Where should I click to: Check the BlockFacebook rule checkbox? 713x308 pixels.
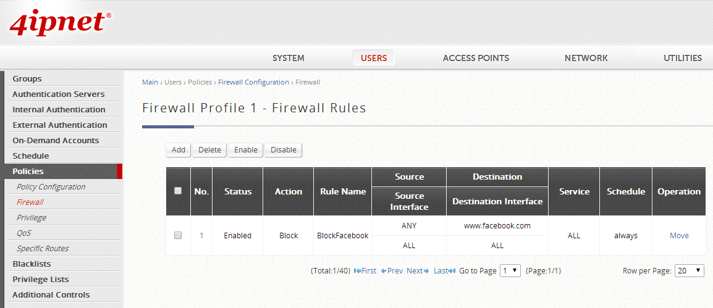(x=178, y=235)
